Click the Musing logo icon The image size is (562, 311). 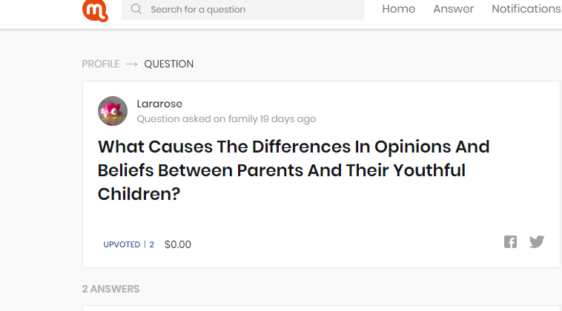(95, 10)
